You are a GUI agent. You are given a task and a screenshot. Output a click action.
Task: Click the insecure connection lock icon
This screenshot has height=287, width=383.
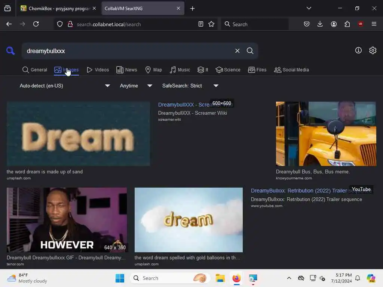pos(70,24)
